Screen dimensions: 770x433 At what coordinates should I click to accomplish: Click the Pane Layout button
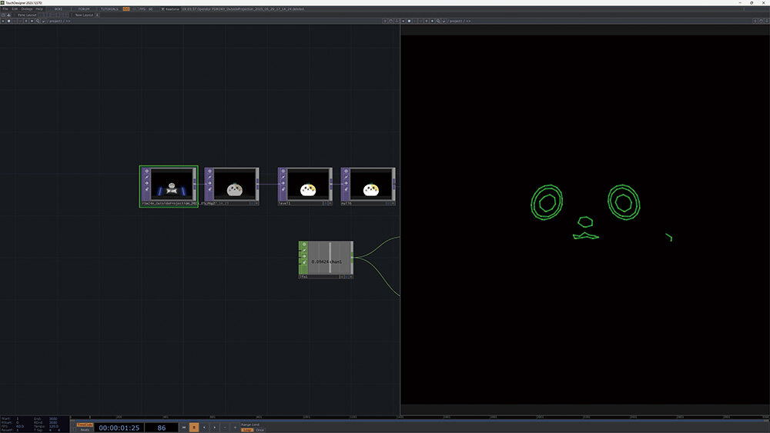point(27,15)
